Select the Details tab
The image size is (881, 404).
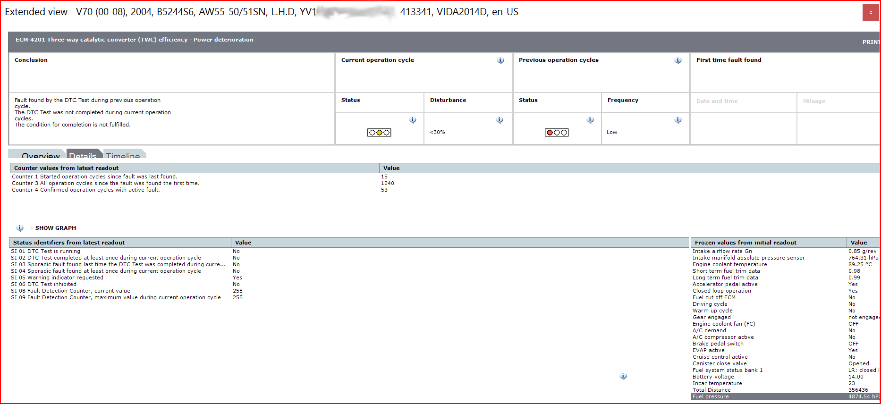(83, 155)
